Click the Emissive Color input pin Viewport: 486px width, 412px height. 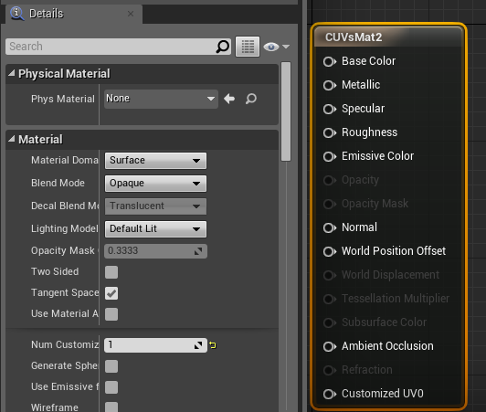click(330, 156)
